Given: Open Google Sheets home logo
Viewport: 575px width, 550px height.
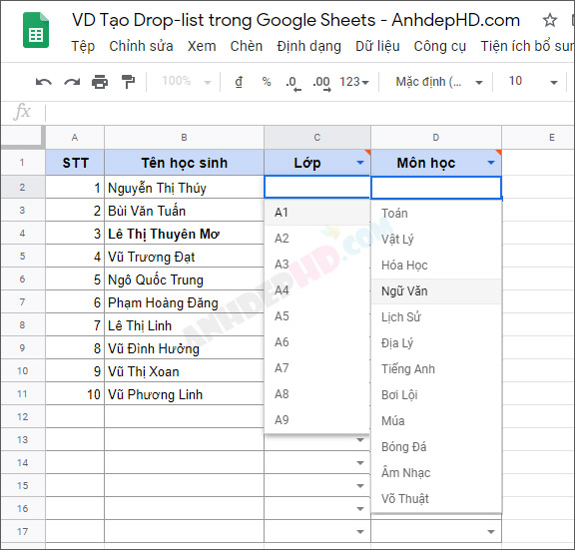Looking at the screenshot, I should 36,30.
